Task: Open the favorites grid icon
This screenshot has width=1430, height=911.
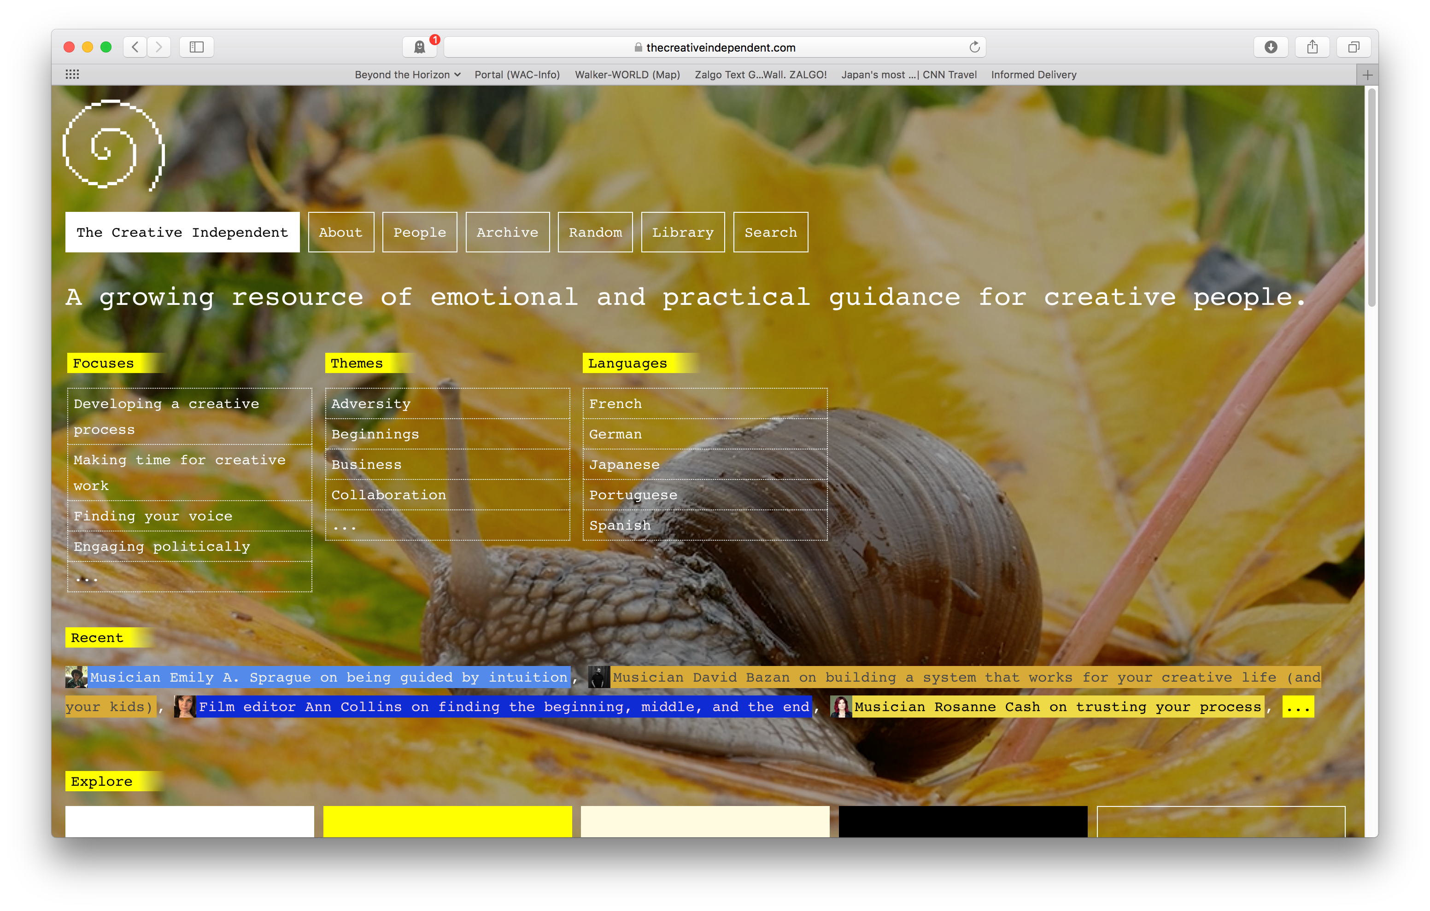Action: pyautogui.click(x=72, y=74)
